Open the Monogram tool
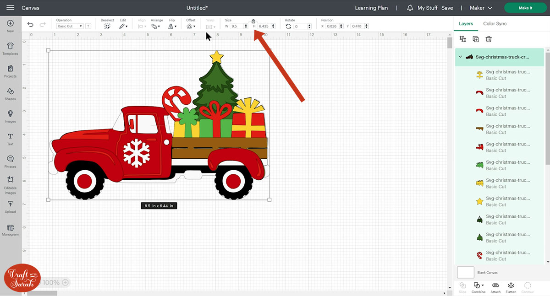550x296 pixels. [10, 230]
